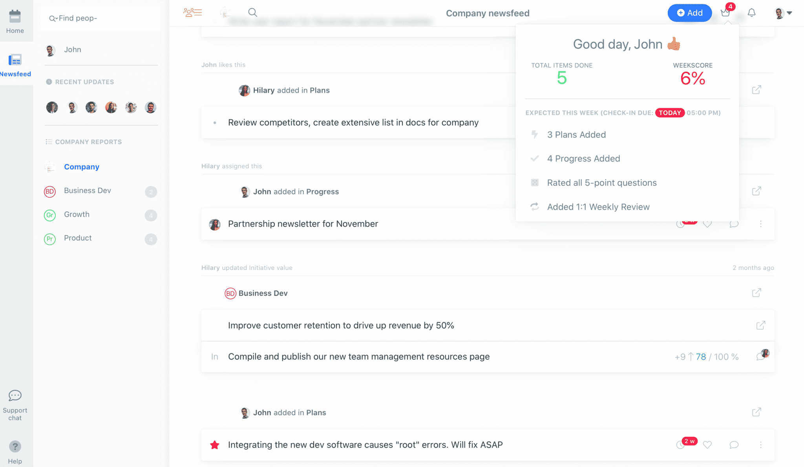The image size is (804, 467).
Task: Open the Home calendar icon
Action: point(15,16)
